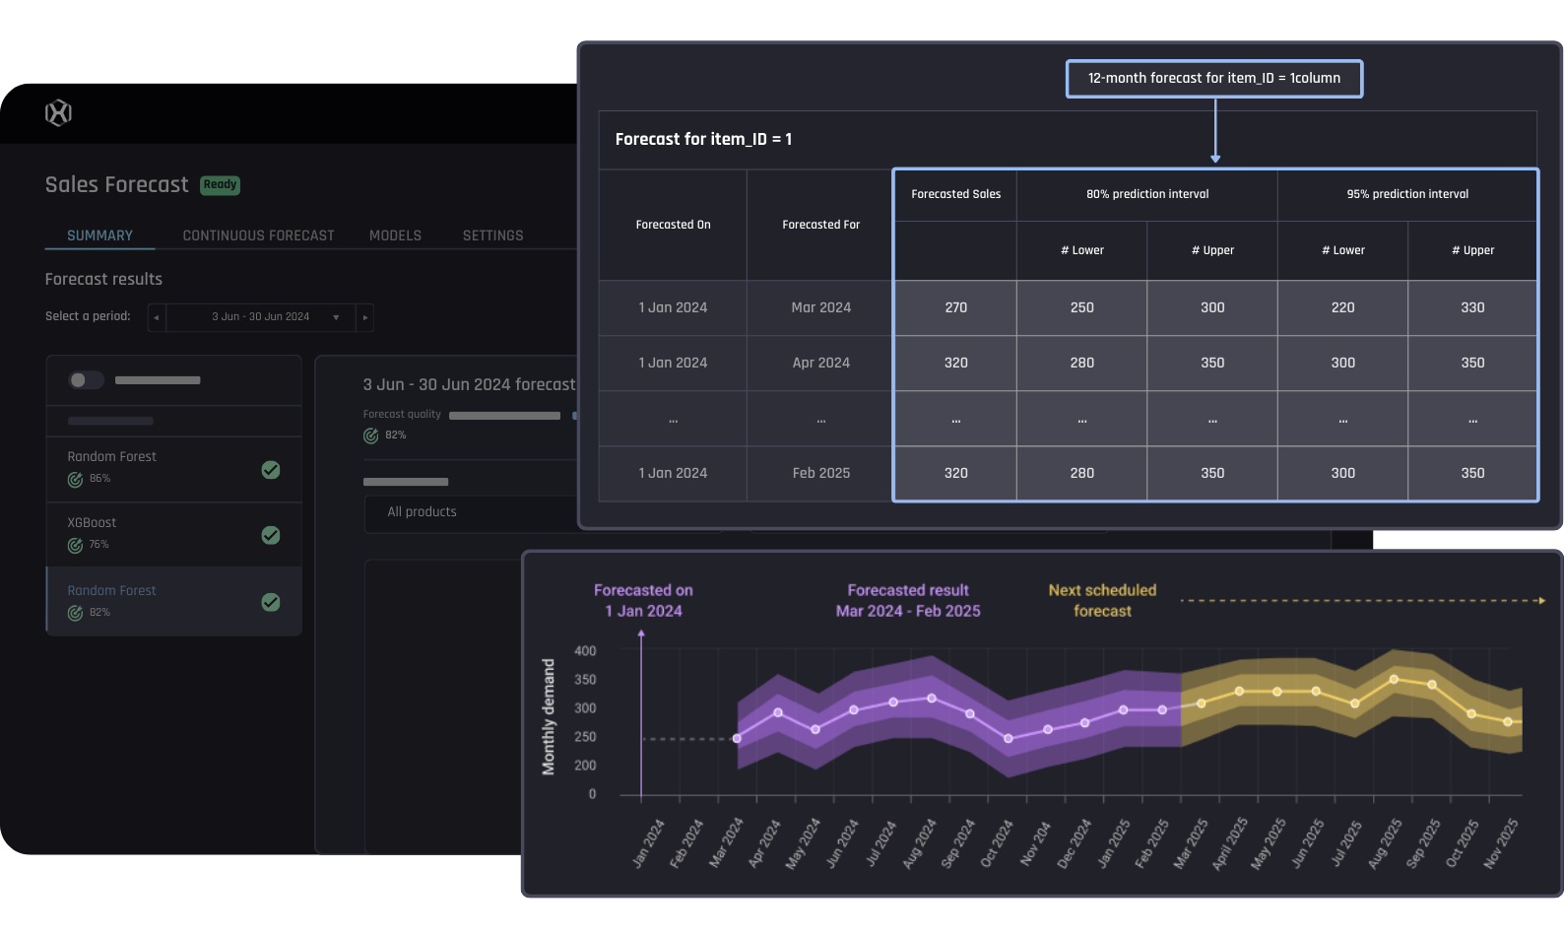Click the Forecasted Sales column header

point(955,194)
